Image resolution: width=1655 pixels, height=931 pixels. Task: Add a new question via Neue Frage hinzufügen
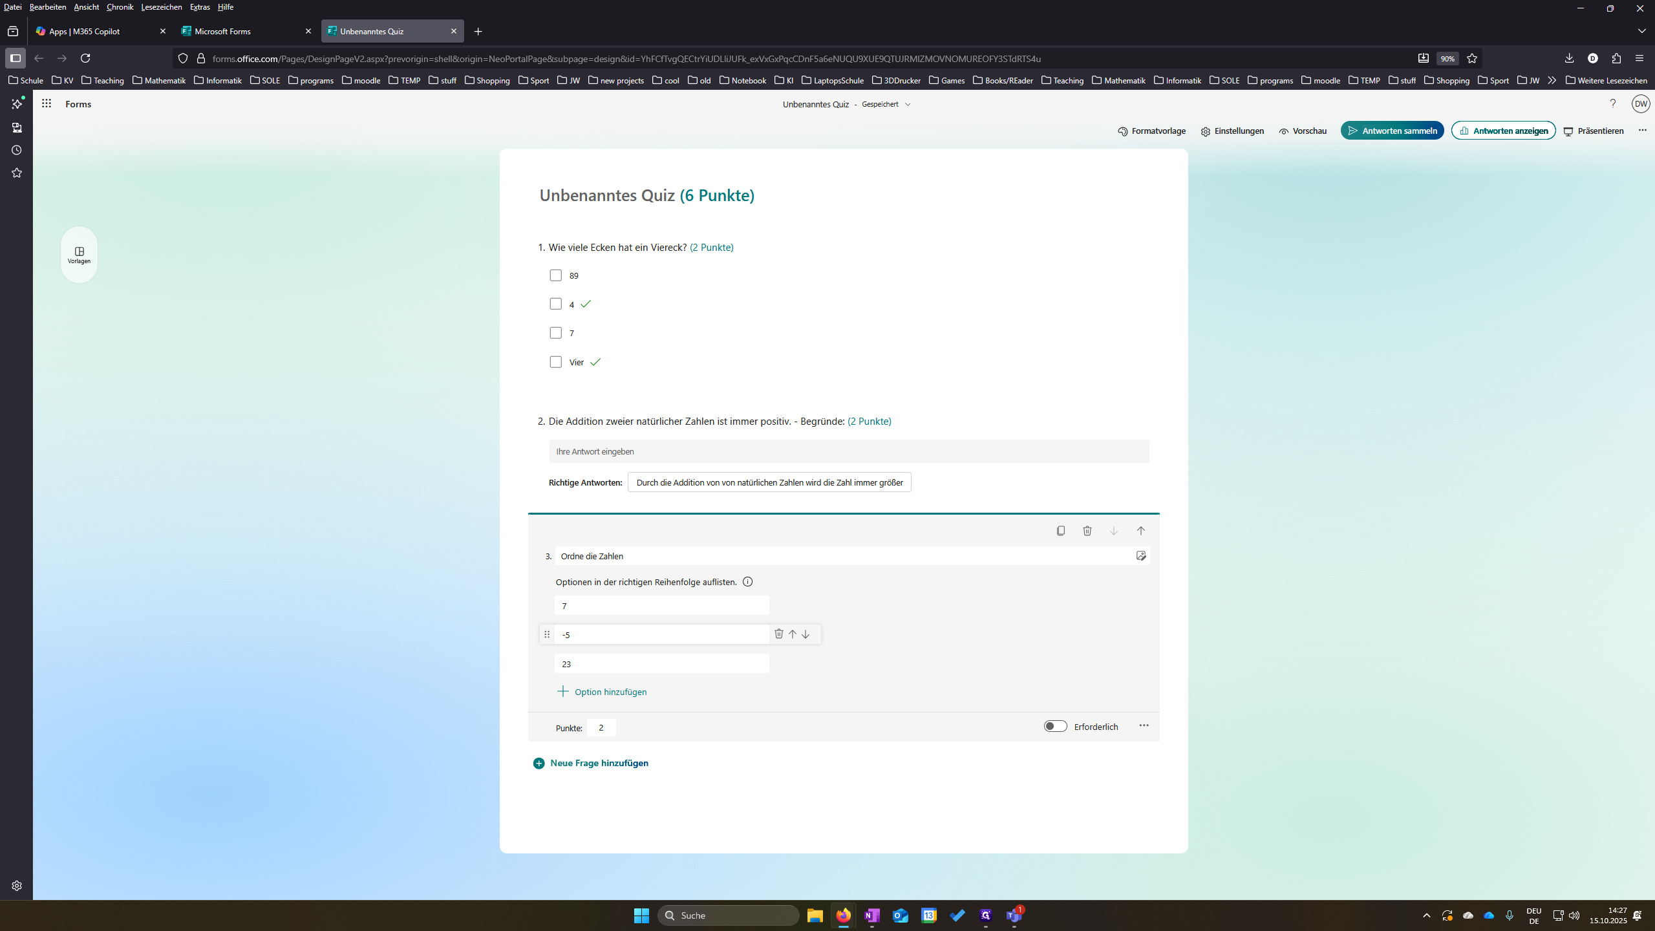pyautogui.click(x=591, y=763)
